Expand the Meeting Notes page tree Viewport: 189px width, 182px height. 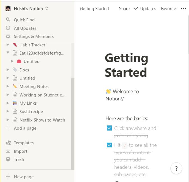(8, 86)
